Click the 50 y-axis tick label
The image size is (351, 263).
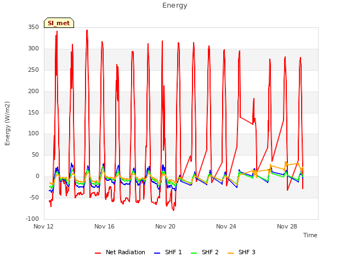click(x=35, y=155)
